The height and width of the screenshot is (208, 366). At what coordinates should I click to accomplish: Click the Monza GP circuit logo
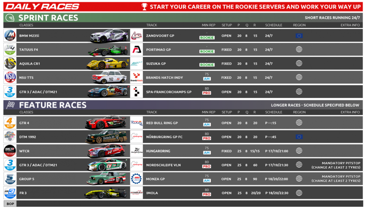[136, 179]
